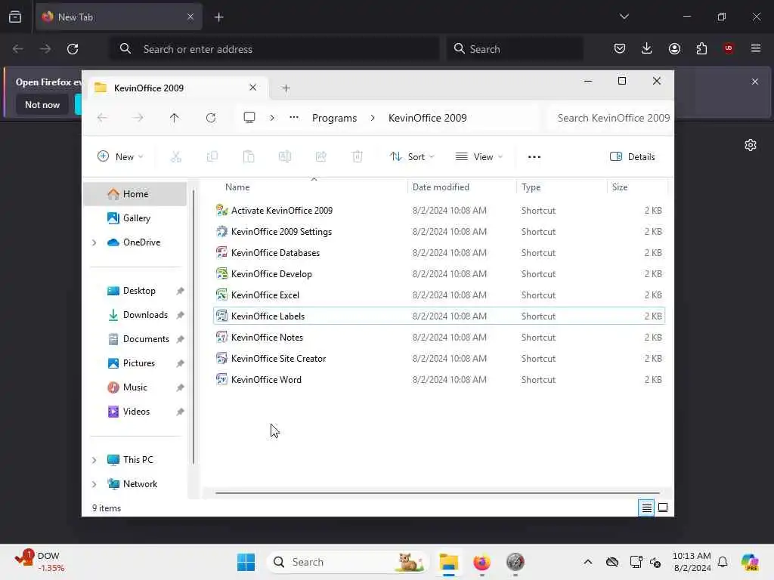Click the Rename icon in Explorer toolbar
The height and width of the screenshot is (580, 774).
pyautogui.click(x=285, y=157)
